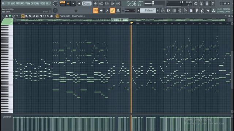Click target channel icon before Piano roll title

57,16
